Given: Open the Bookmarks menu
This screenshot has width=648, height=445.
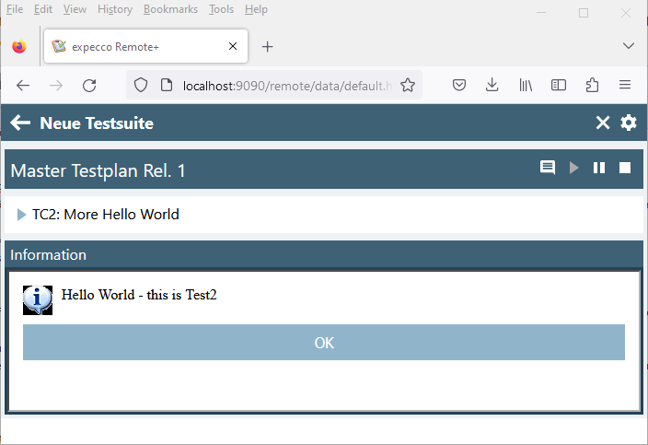Looking at the screenshot, I should [170, 9].
